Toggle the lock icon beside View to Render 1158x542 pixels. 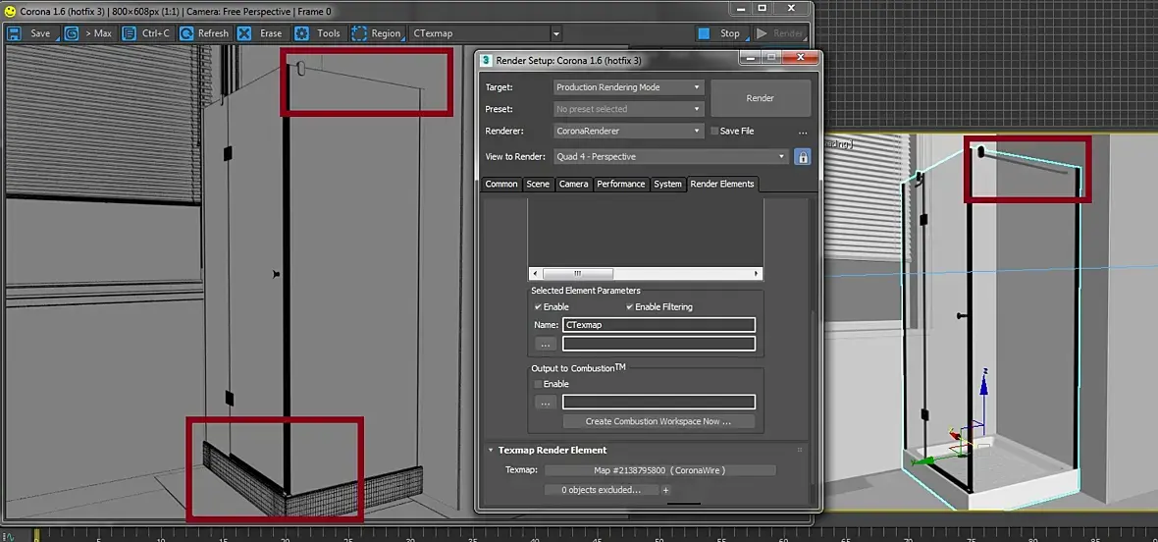coord(802,156)
